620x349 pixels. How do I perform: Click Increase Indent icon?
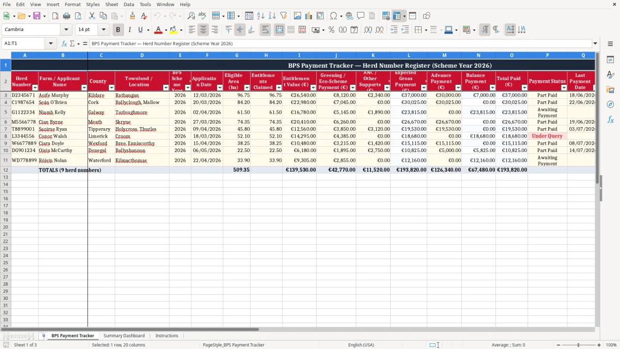(x=394, y=30)
